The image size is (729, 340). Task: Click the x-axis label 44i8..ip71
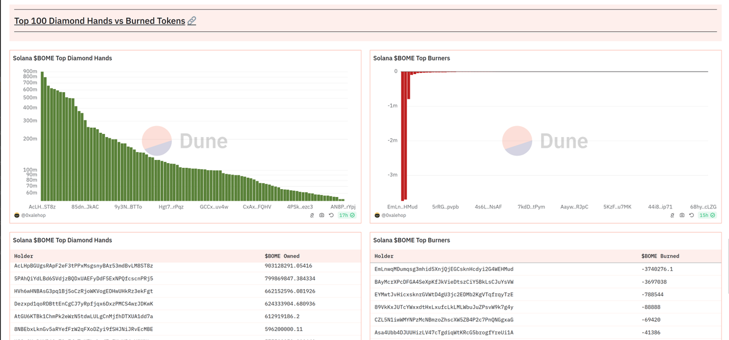[660, 207]
